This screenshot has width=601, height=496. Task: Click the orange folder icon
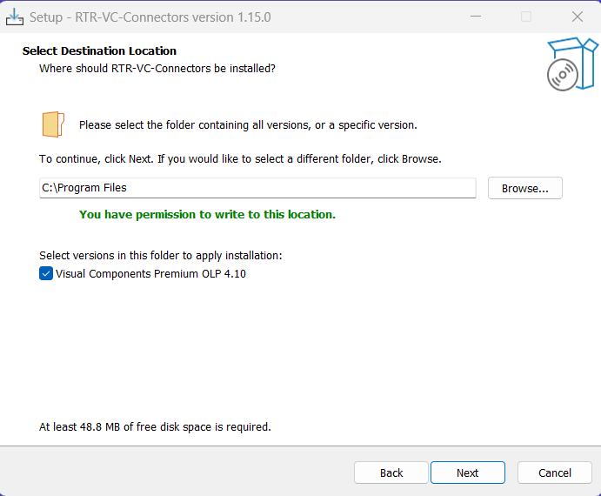[53, 124]
